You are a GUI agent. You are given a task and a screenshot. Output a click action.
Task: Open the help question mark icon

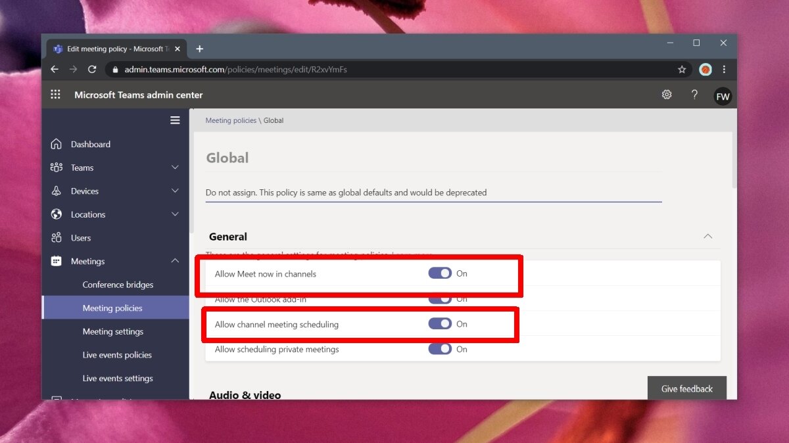point(694,94)
